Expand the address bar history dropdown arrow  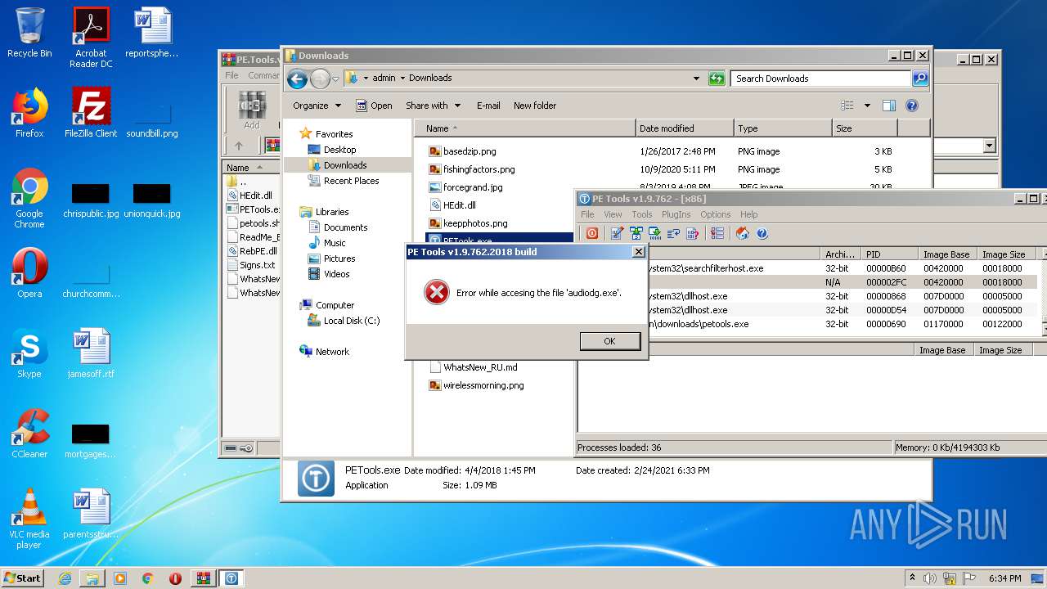pos(696,79)
